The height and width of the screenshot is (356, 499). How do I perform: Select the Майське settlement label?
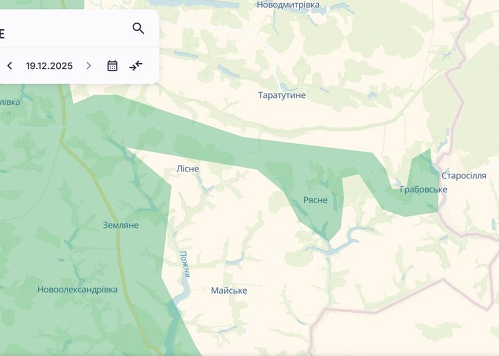coord(229,291)
